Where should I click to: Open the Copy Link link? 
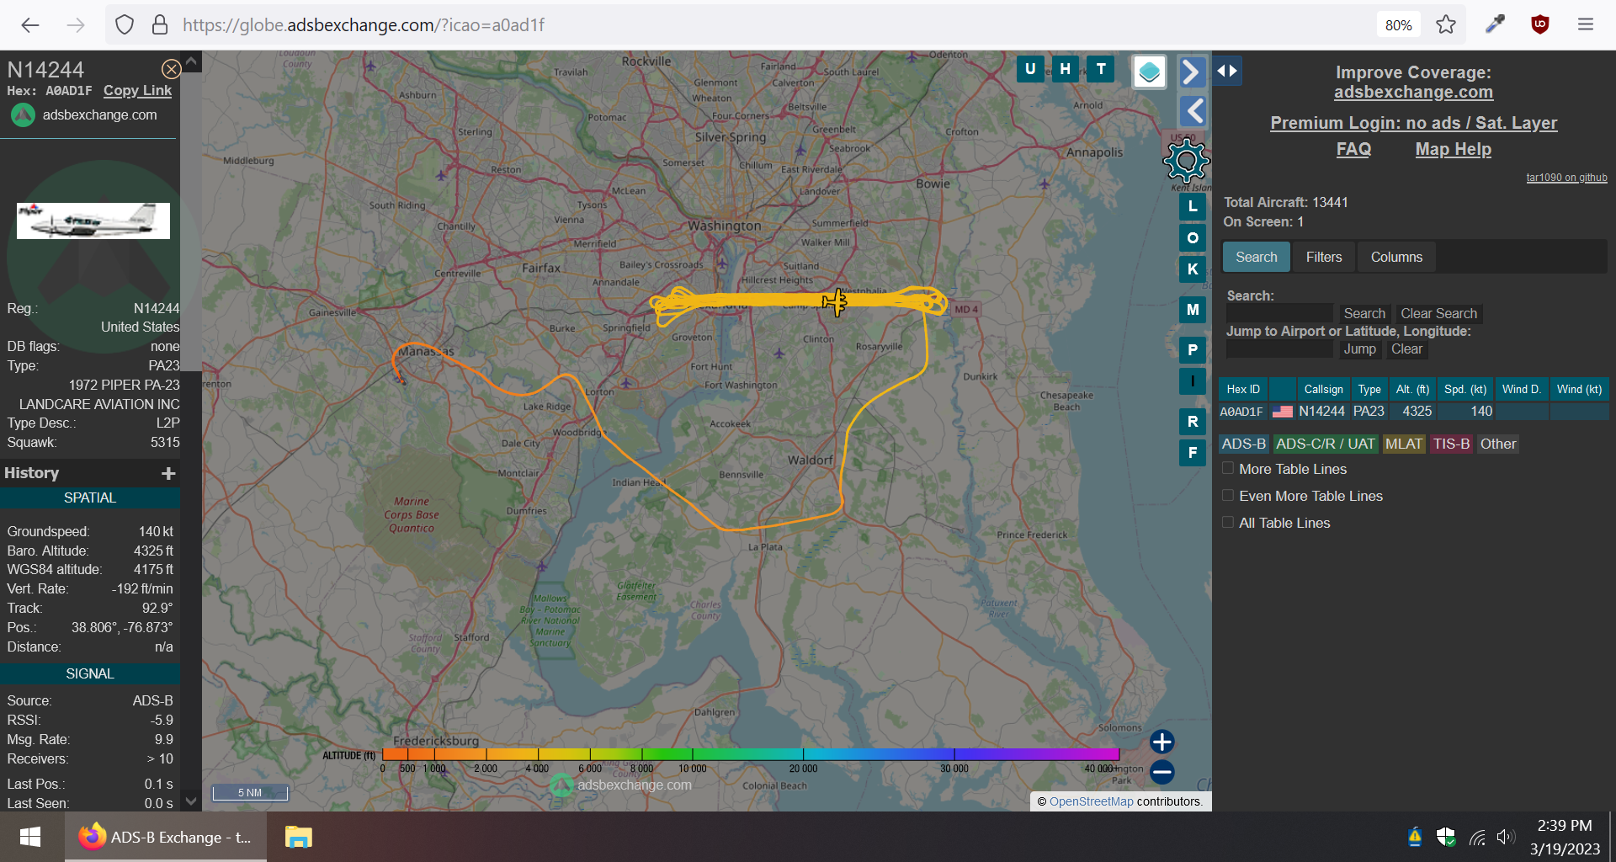(137, 90)
